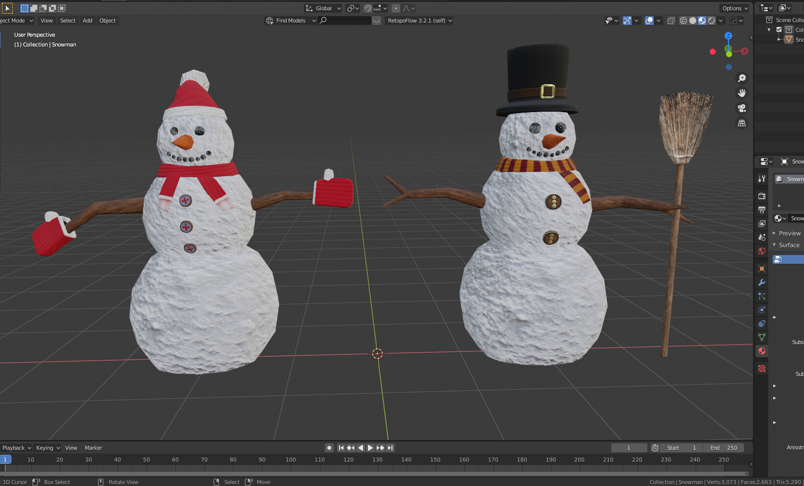
Task: Open the Object Mode dropdown
Action: (x=17, y=21)
